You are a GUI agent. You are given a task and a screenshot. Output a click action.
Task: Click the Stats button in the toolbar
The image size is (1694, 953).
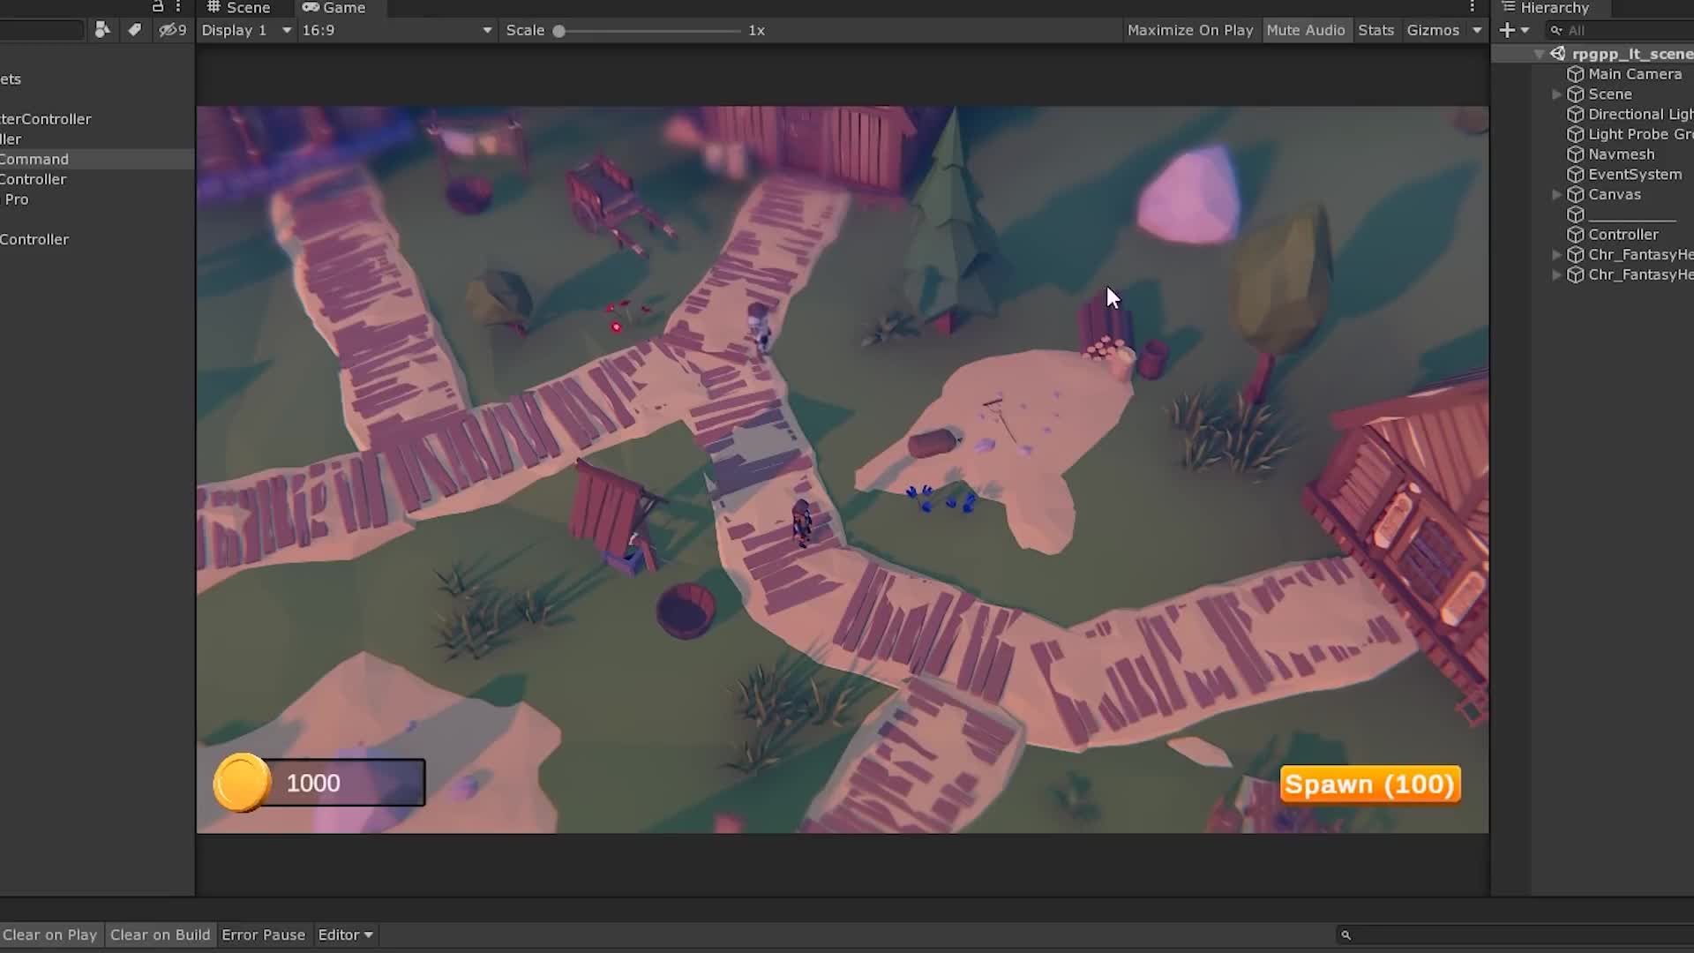pyautogui.click(x=1375, y=29)
